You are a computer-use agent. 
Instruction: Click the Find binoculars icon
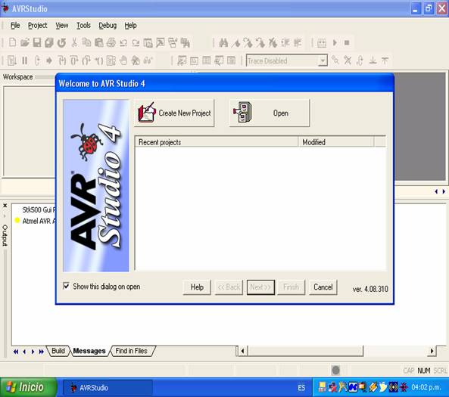(223, 43)
